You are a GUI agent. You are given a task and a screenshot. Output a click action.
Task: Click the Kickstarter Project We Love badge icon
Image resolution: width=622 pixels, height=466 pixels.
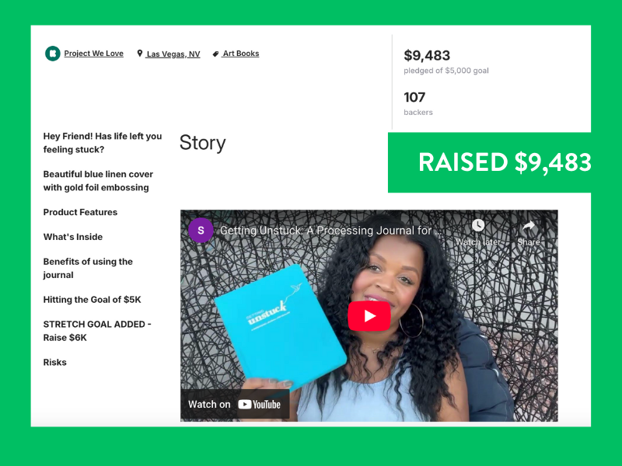coord(52,54)
